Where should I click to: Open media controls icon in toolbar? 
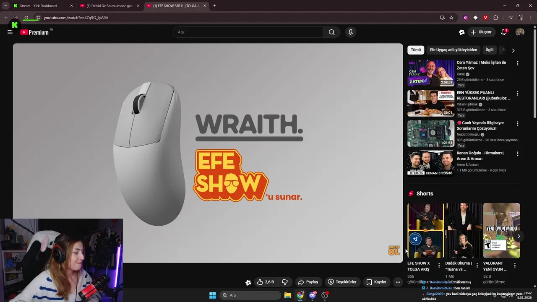[x=511, y=18]
